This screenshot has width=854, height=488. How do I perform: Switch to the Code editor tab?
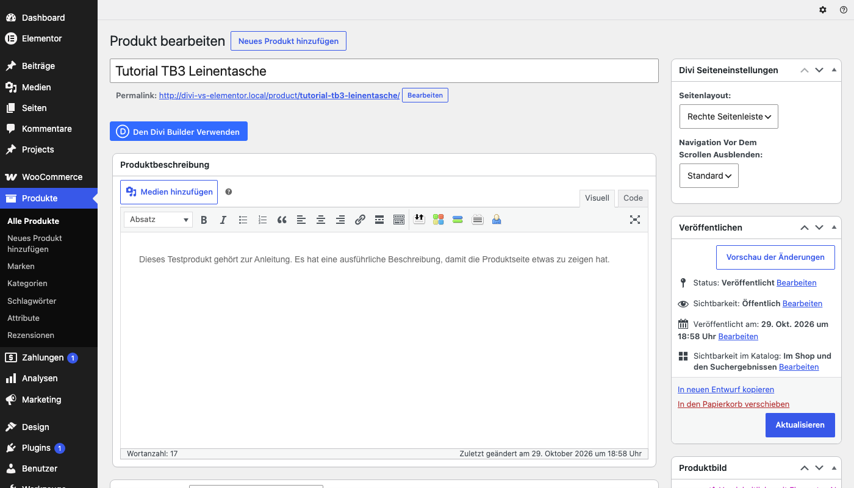(x=633, y=198)
